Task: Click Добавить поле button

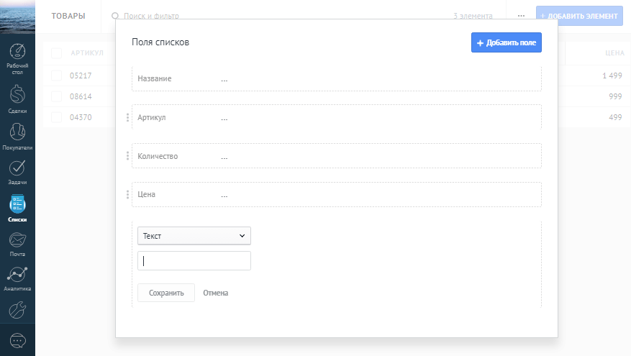Action: (506, 43)
